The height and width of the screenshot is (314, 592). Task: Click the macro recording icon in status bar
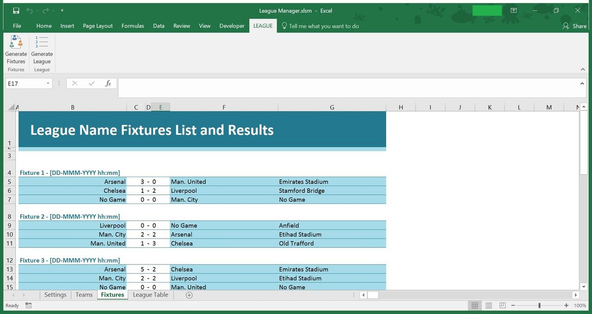[x=28, y=305]
